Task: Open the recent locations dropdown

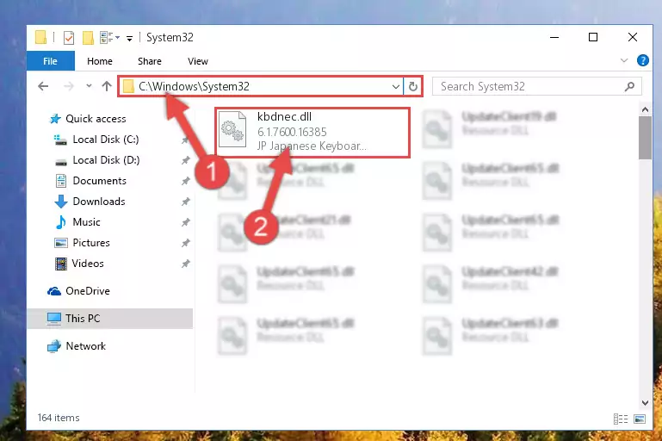Action: 89,86
